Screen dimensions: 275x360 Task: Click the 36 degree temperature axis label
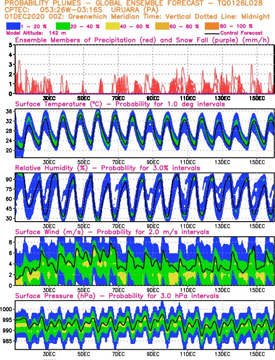click(9, 112)
